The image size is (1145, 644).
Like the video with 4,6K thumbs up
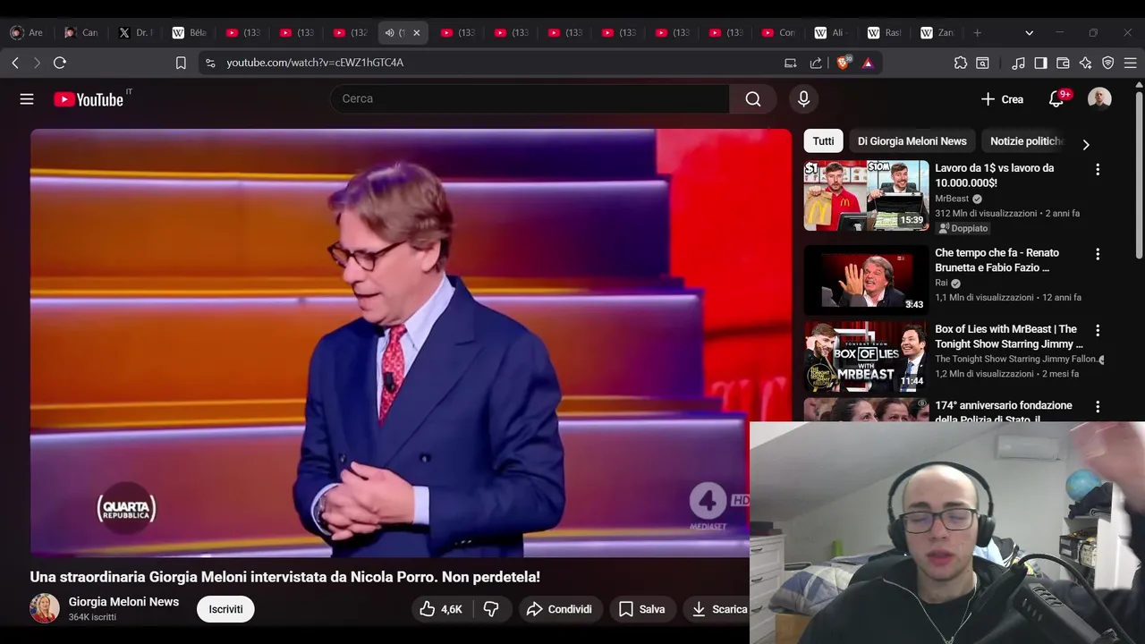click(442, 609)
